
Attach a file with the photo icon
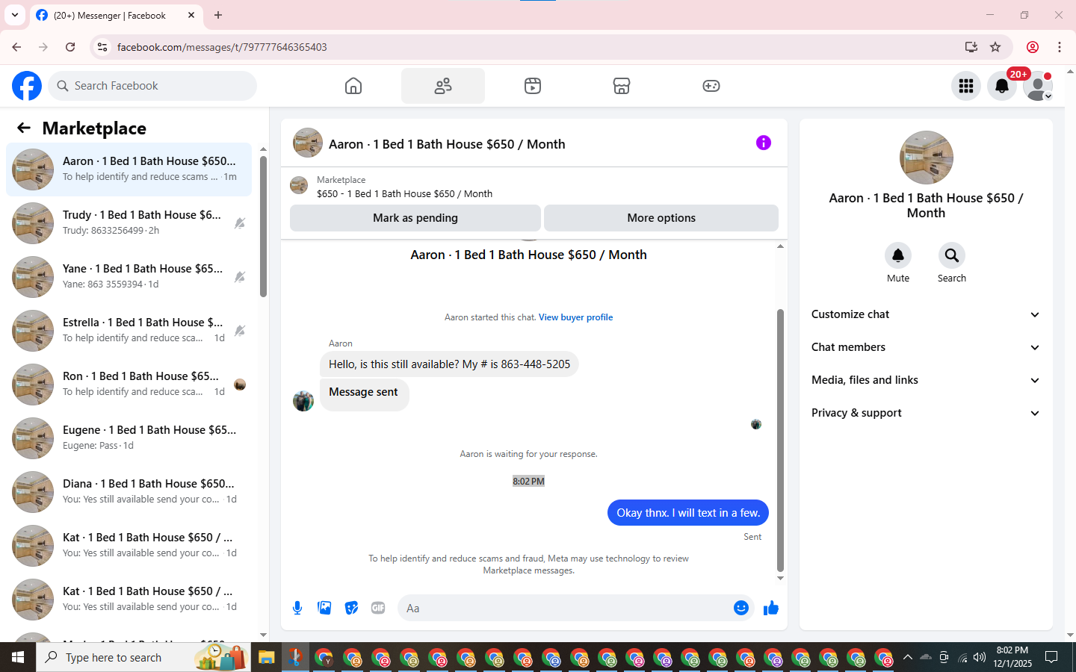[324, 608]
